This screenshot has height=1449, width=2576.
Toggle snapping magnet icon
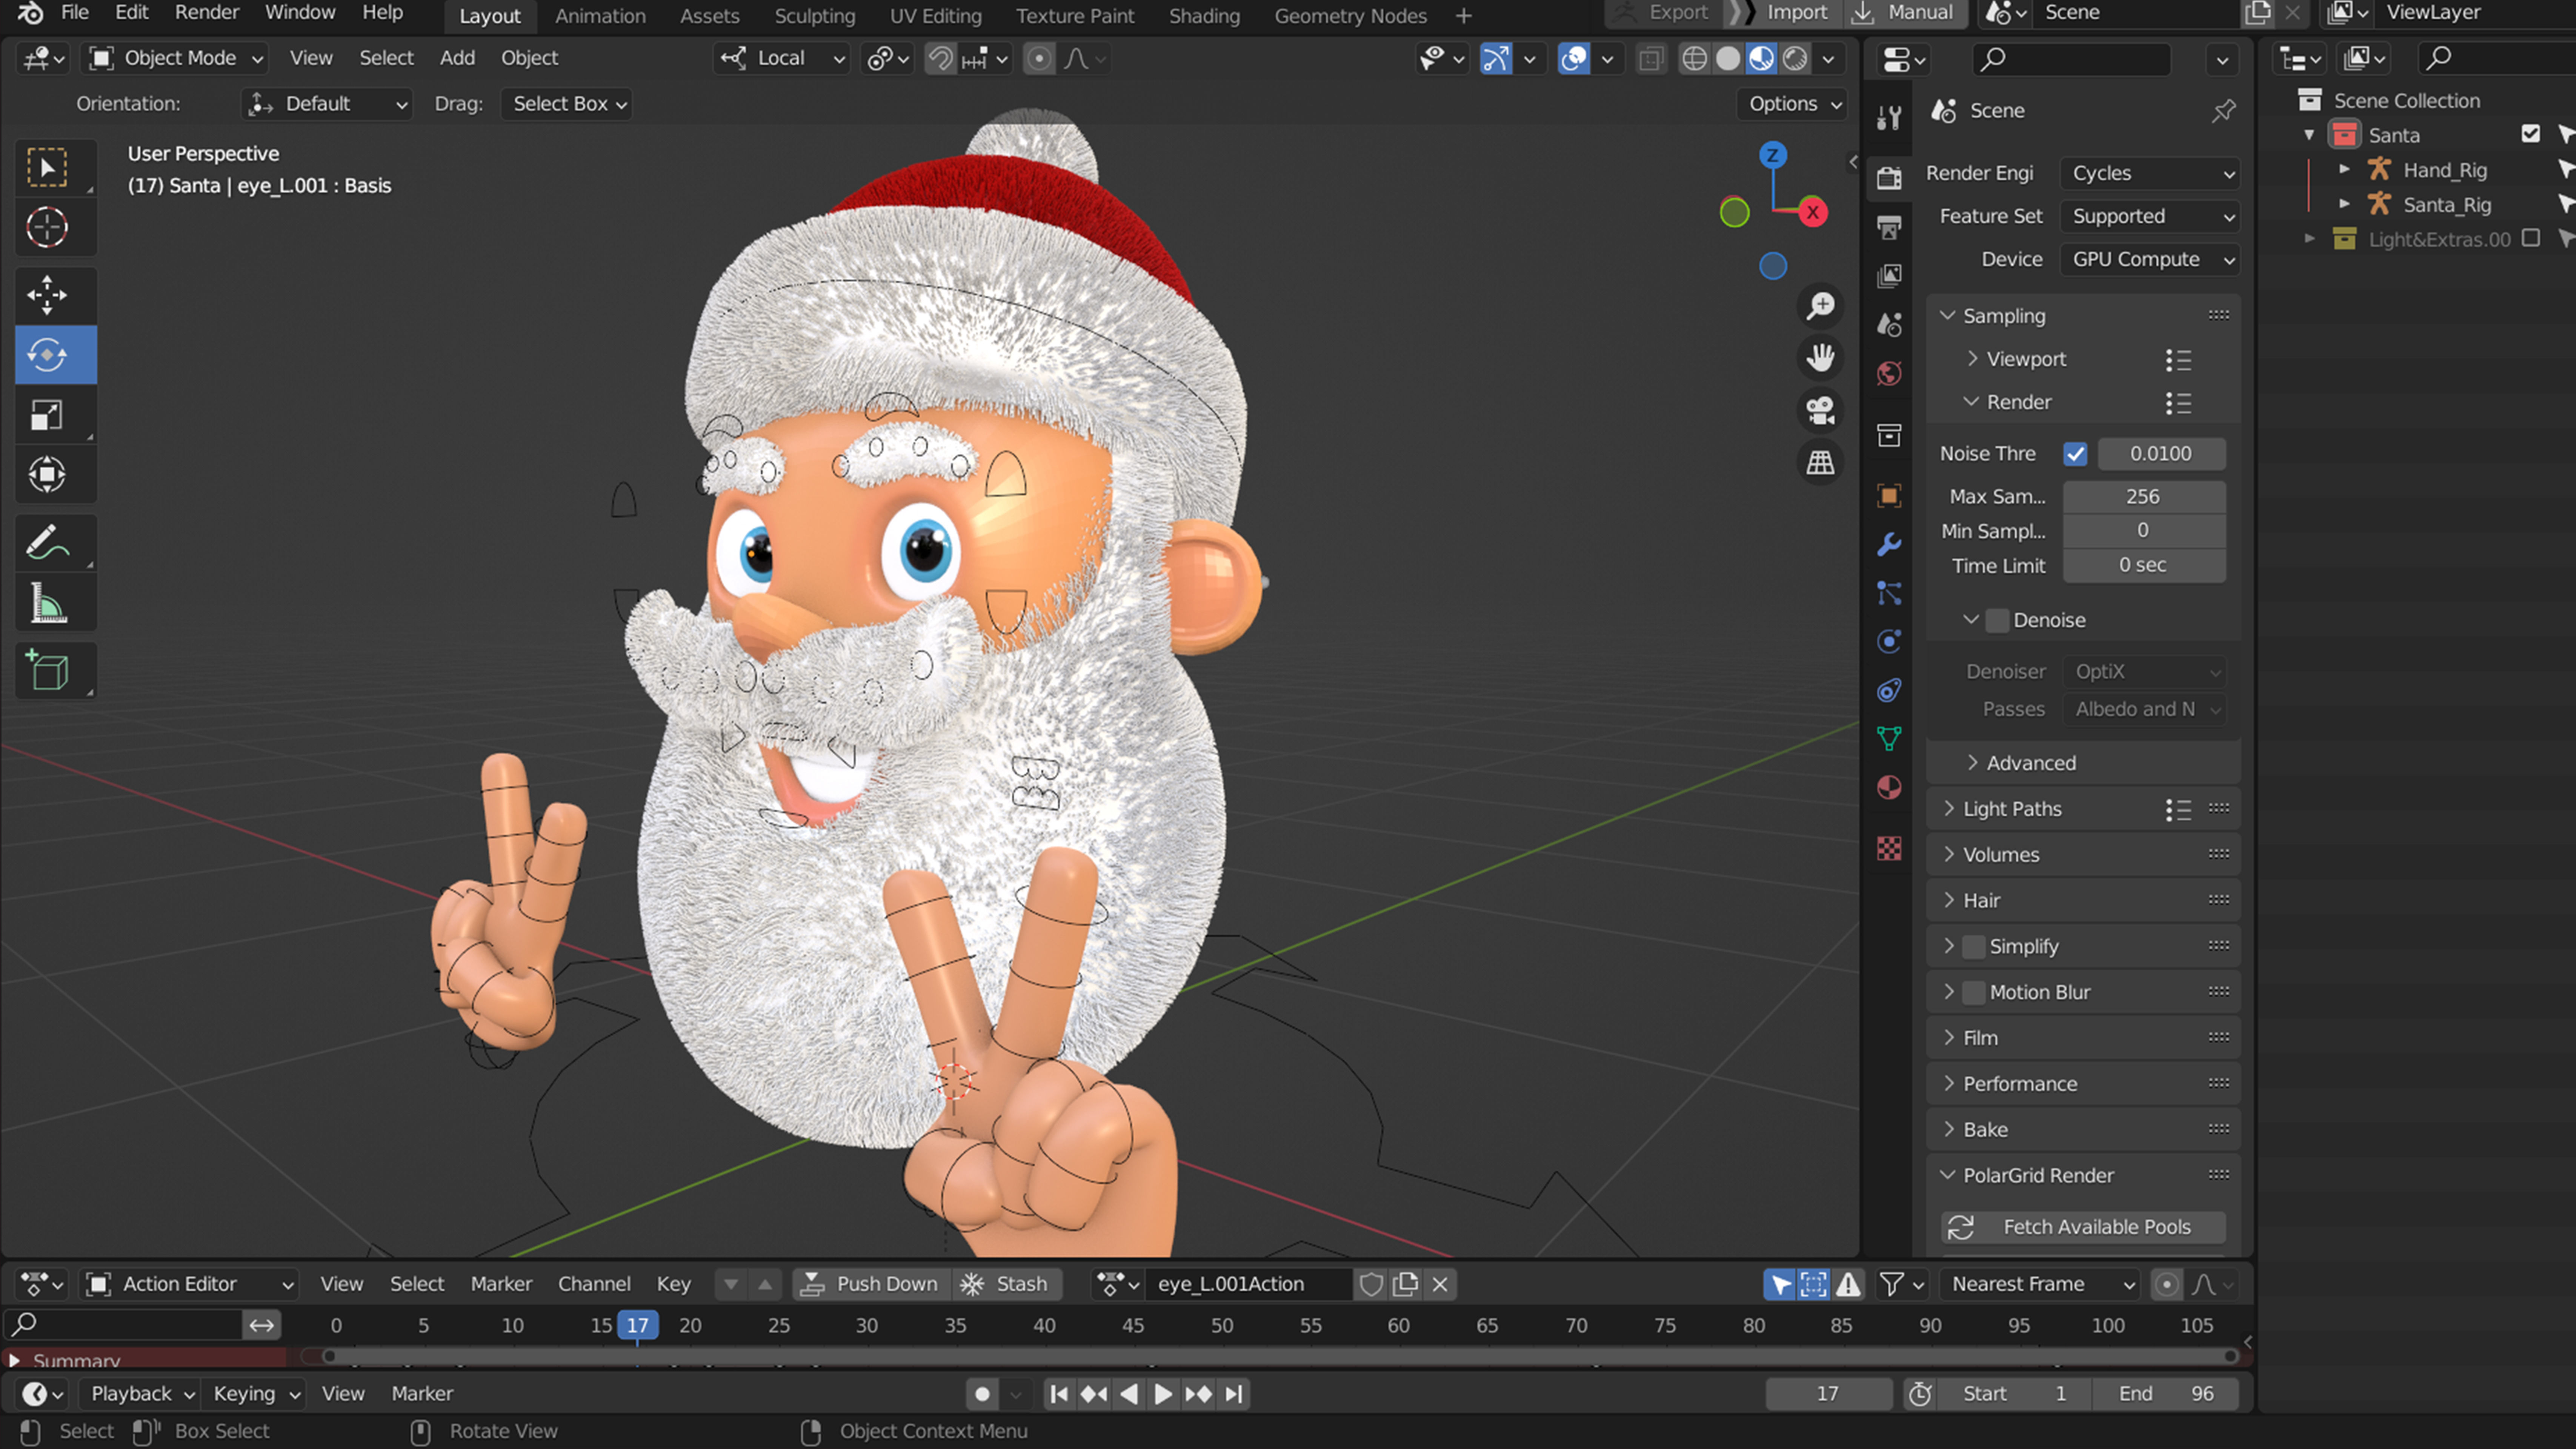tap(940, 59)
